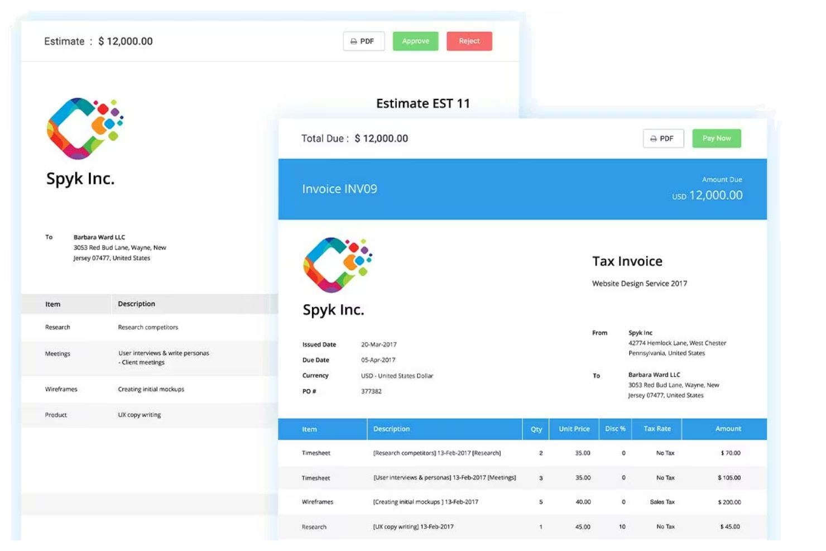This screenshot has height=551, width=826.
Task: Click the Disc % column header
Action: click(x=615, y=429)
